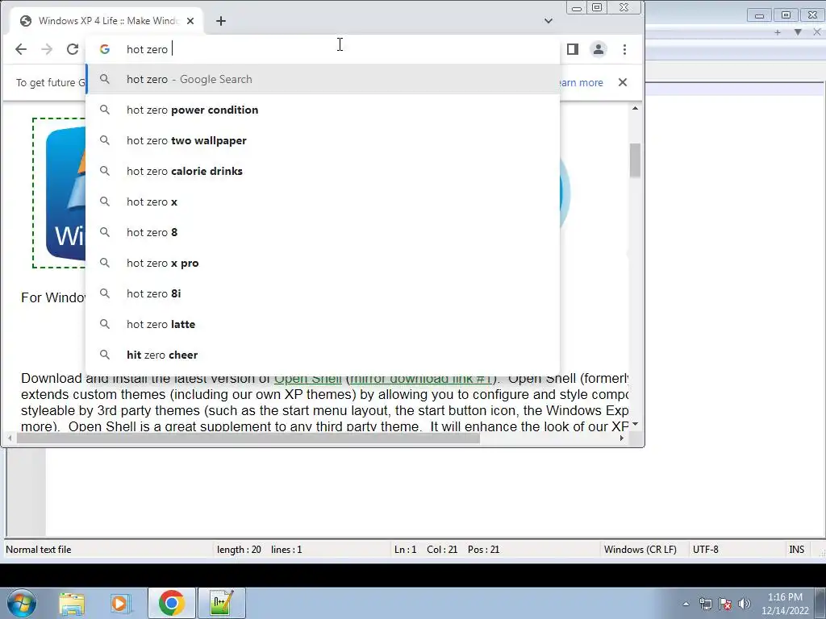Choose suggestion 'hot zero latte'
826x619 pixels.
tap(323, 324)
